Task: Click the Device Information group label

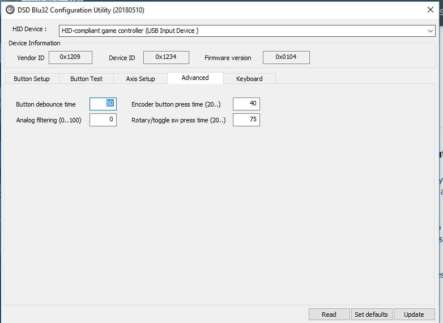Action: point(35,43)
